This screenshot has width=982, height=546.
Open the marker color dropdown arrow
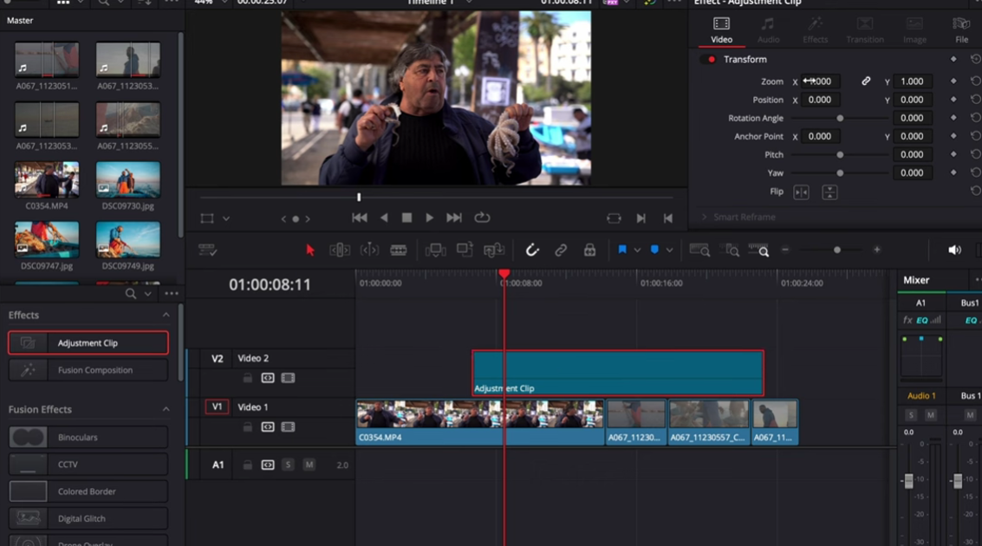[669, 250]
